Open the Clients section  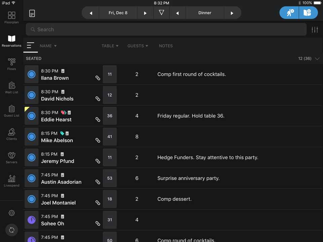pyautogui.click(x=11, y=134)
